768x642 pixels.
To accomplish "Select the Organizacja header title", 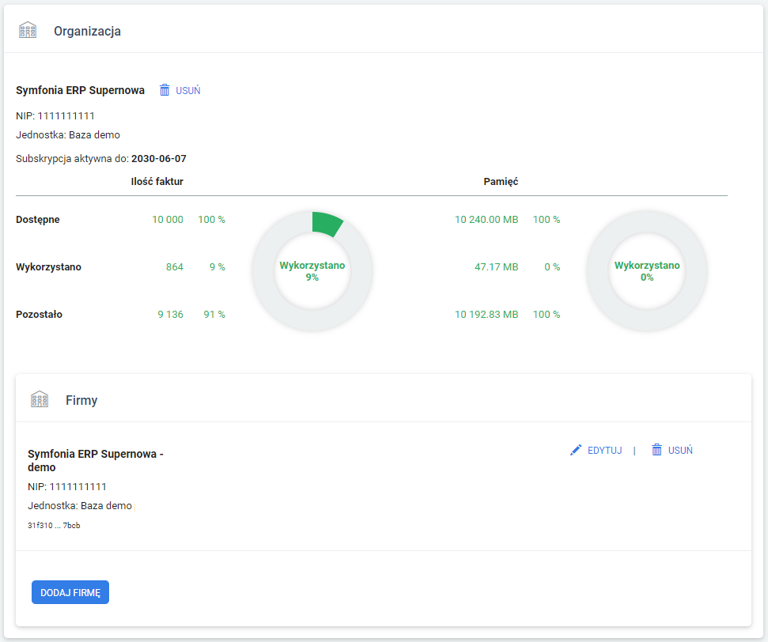I will point(87,31).
